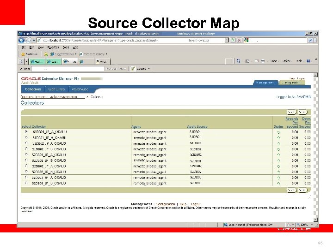Switch to the Management tab
The image size is (333, 249).
coord(265,83)
